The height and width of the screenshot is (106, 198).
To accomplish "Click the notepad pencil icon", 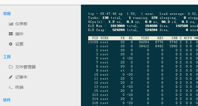I will click(10, 77).
